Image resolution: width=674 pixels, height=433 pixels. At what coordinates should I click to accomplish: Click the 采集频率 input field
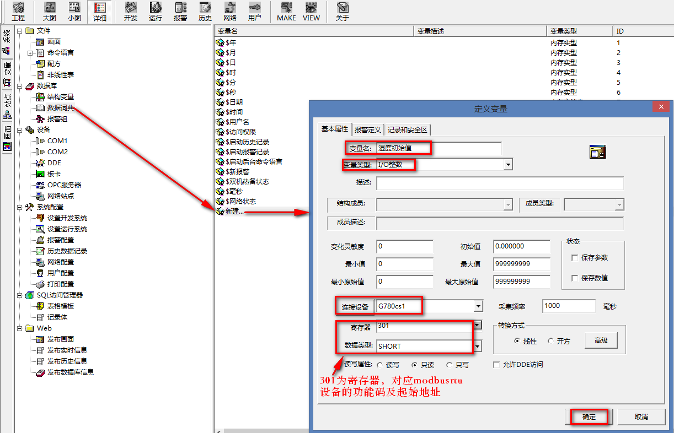(x=569, y=306)
